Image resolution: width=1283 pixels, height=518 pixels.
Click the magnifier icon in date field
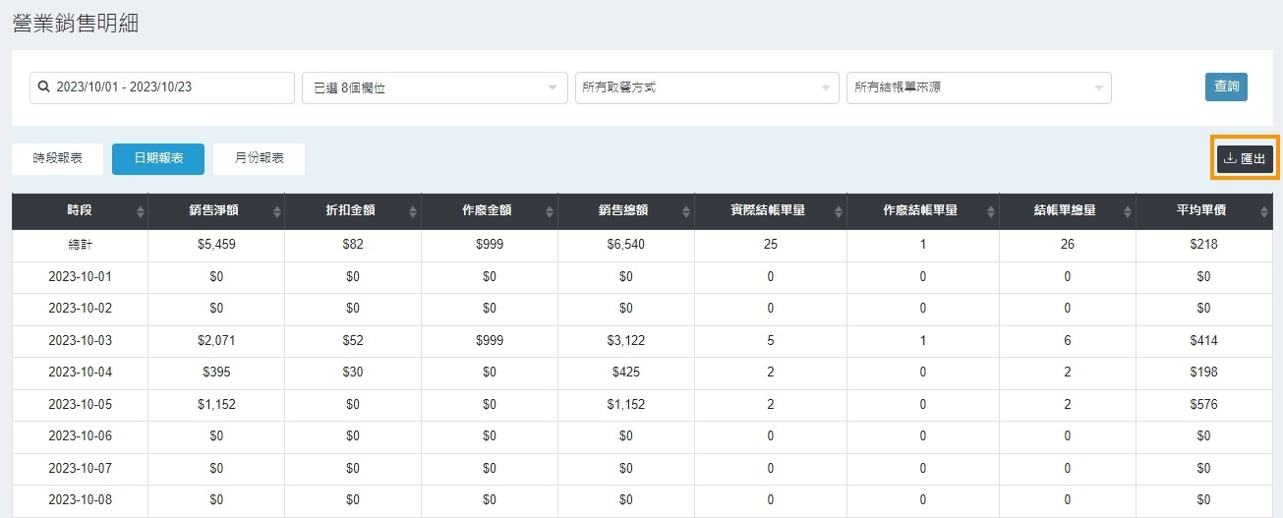pos(43,87)
